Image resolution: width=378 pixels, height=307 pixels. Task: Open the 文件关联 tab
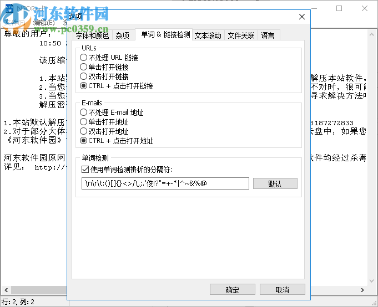[241, 35]
